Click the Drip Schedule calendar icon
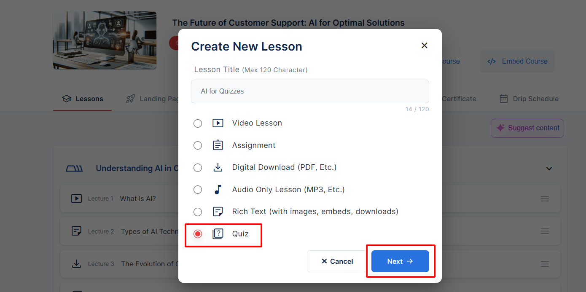This screenshot has height=292, width=586. tap(503, 99)
